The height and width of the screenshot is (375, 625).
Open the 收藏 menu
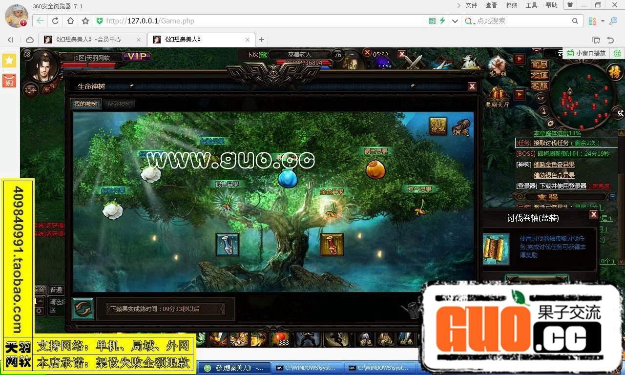(x=511, y=5)
